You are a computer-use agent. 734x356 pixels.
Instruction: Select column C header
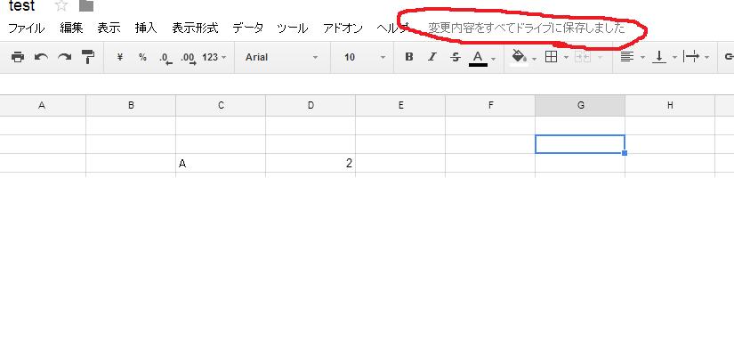tap(221, 105)
